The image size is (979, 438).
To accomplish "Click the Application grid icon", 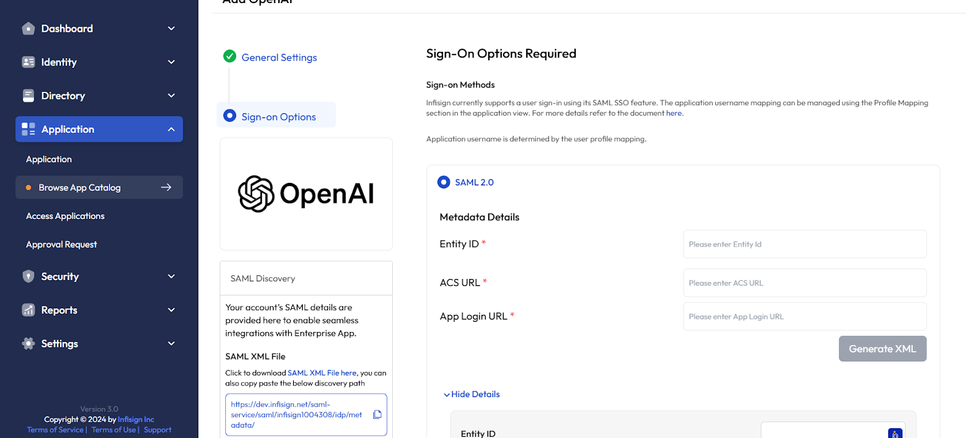I will tap(28, 129).
